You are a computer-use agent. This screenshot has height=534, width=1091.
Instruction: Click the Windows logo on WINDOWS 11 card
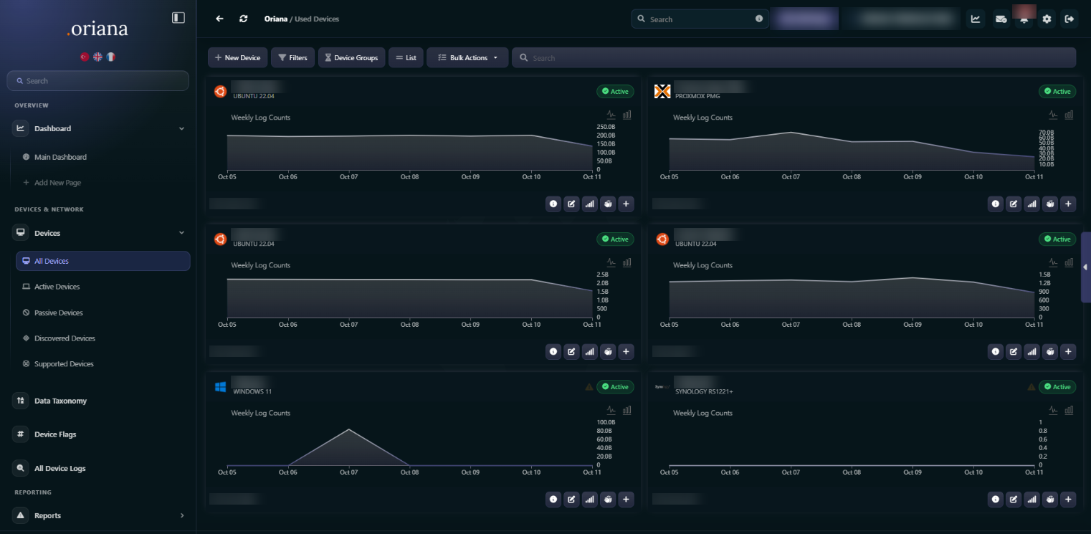pos(221,387)
